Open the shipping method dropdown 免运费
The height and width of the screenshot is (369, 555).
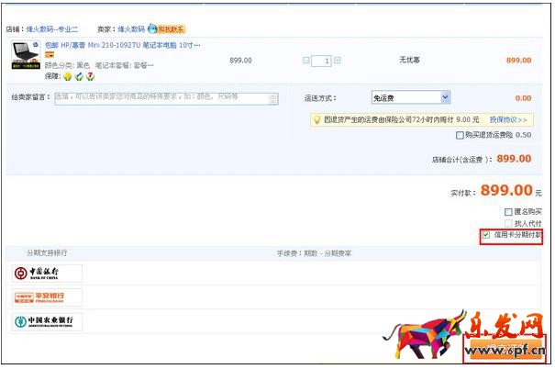click(x=410, y=97)
